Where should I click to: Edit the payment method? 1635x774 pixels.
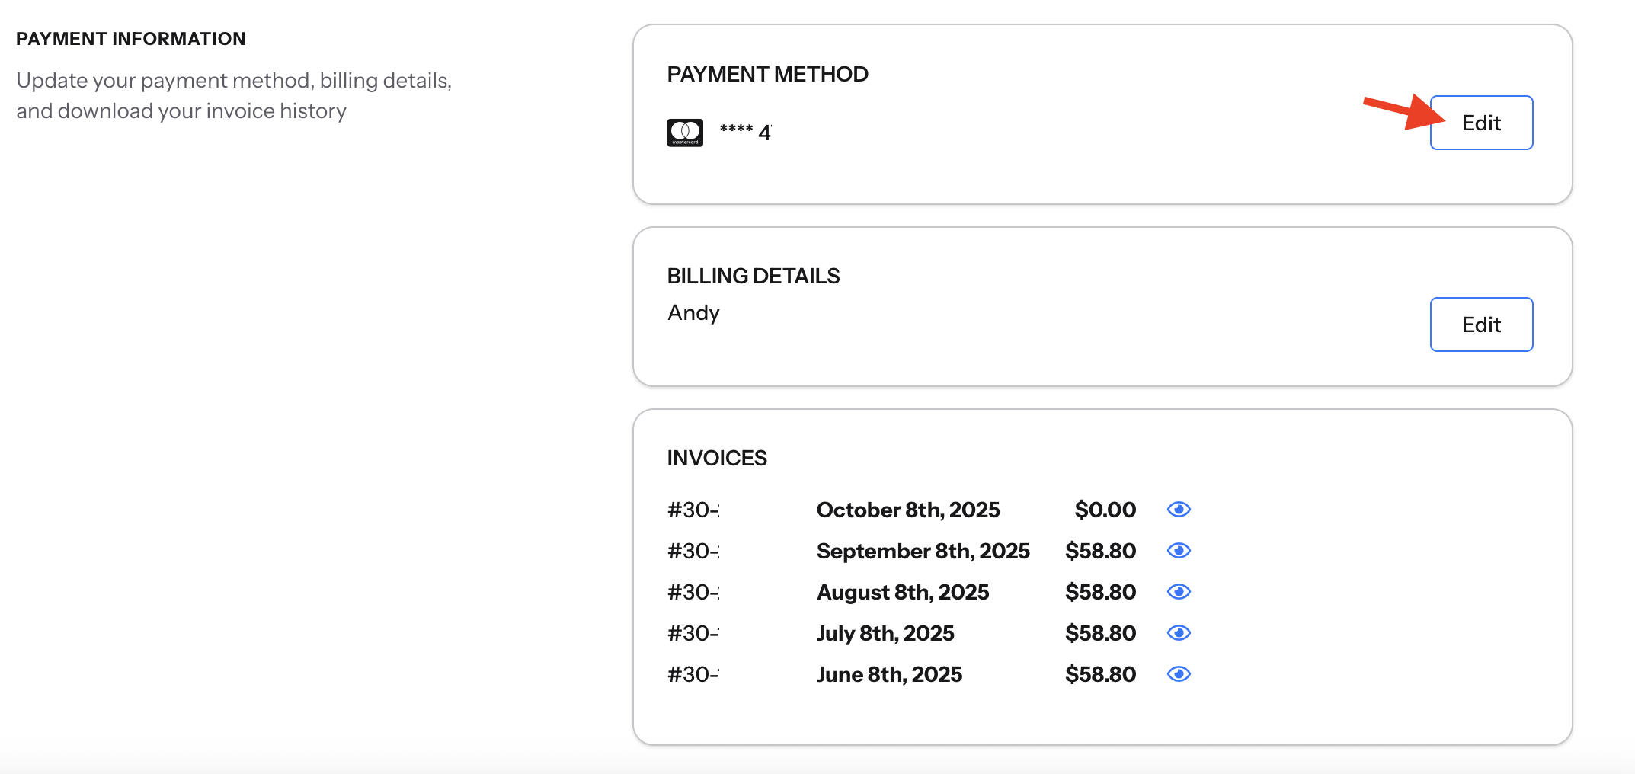(1480, 123)
